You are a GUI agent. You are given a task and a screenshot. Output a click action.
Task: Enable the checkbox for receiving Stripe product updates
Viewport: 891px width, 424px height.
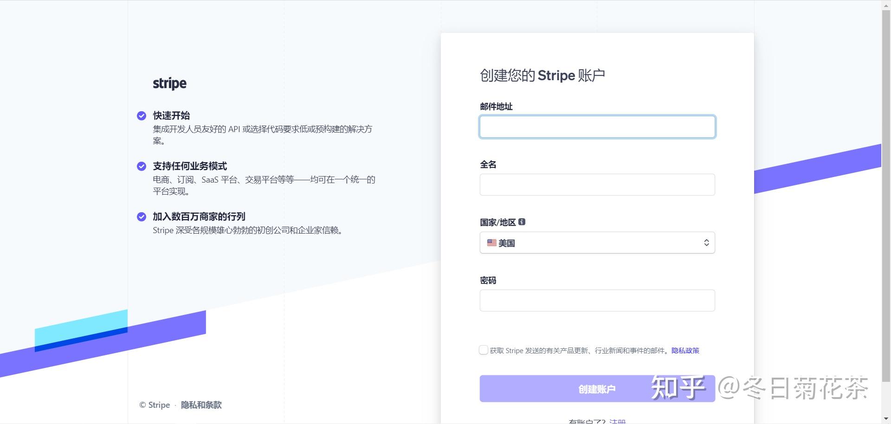[484, 350]
